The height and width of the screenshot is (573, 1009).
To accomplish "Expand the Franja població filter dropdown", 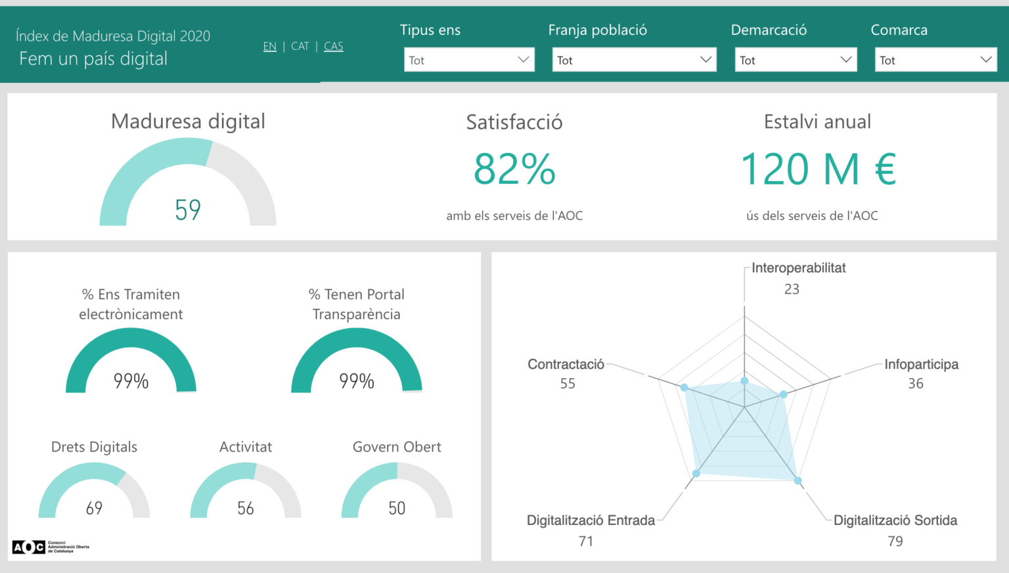I will point(633,59).
